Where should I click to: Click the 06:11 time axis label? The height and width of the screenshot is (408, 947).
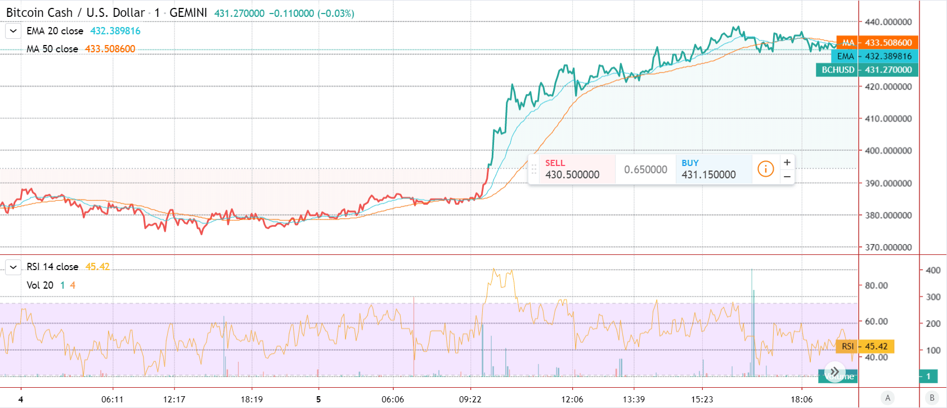(112, 400)
